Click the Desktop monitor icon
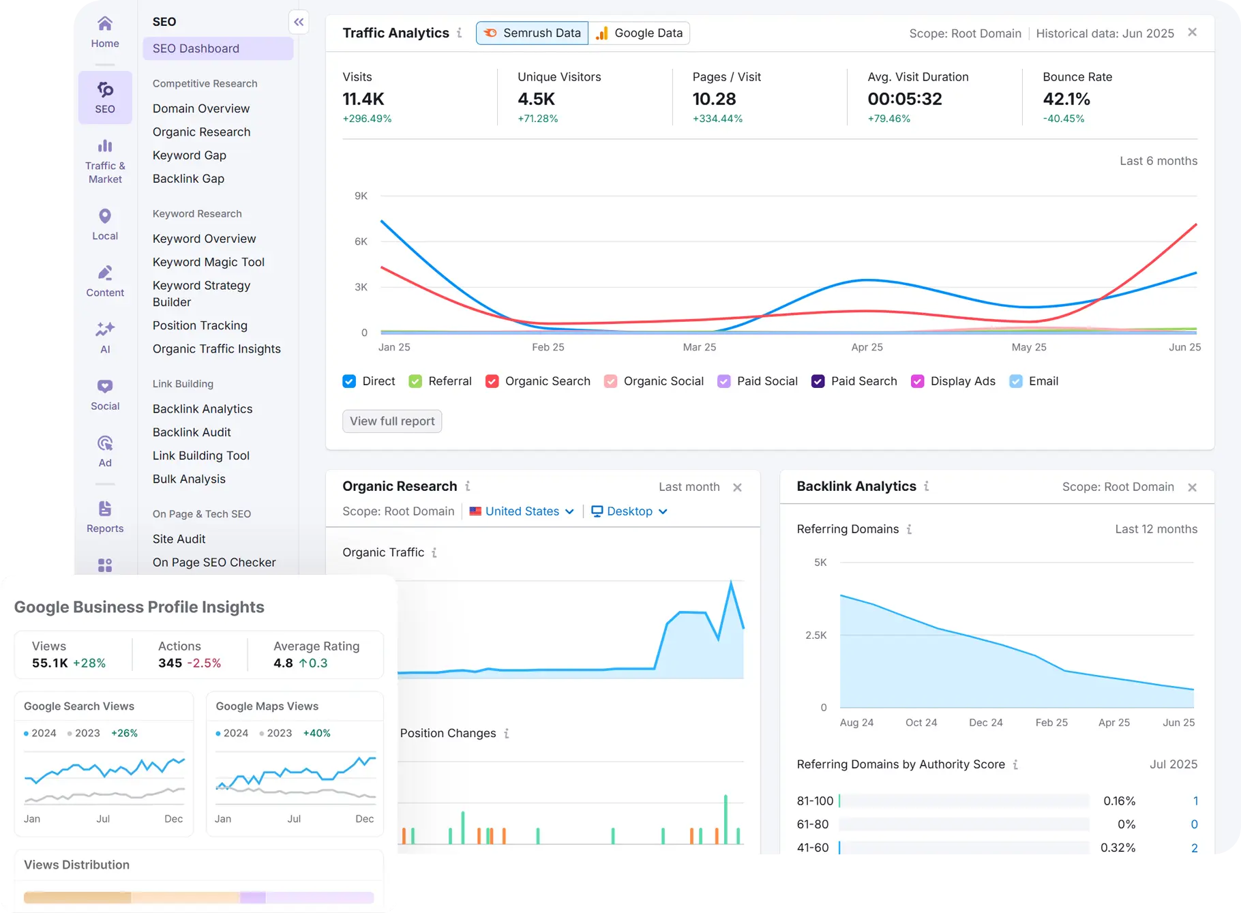The image size is (1241, 913). (597, 511)
